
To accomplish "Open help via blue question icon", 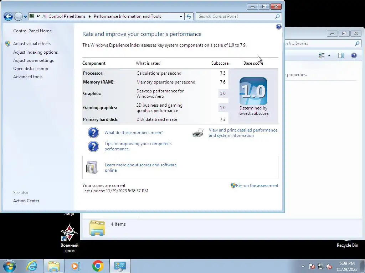I will (x=278, y=27).
